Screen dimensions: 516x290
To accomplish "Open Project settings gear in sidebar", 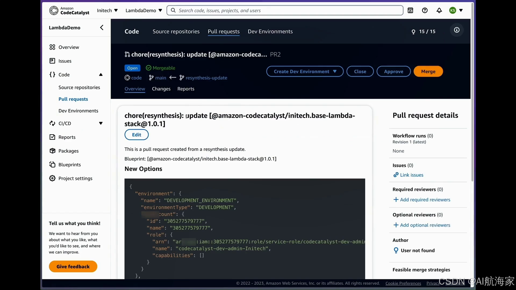I will 52,178.
